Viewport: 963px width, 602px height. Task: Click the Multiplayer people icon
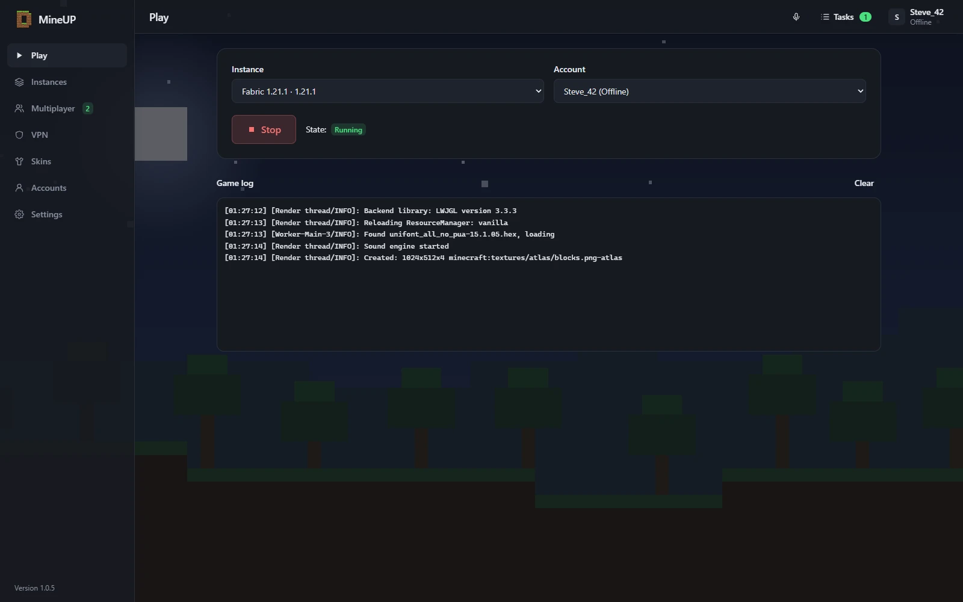[x=19, y=108]
